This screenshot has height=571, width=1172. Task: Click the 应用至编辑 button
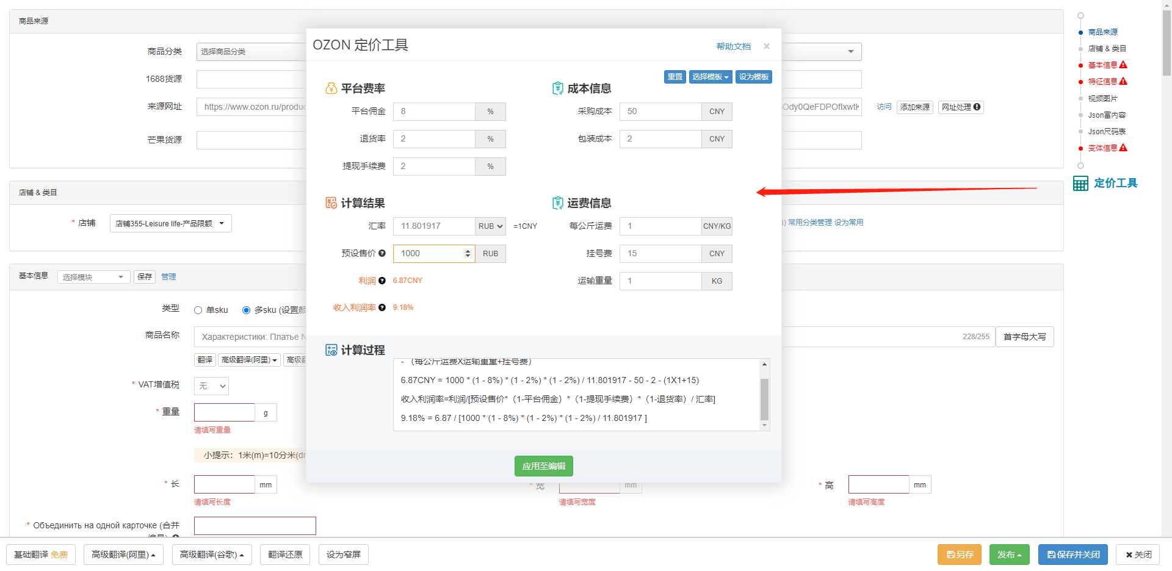[544, 466]
